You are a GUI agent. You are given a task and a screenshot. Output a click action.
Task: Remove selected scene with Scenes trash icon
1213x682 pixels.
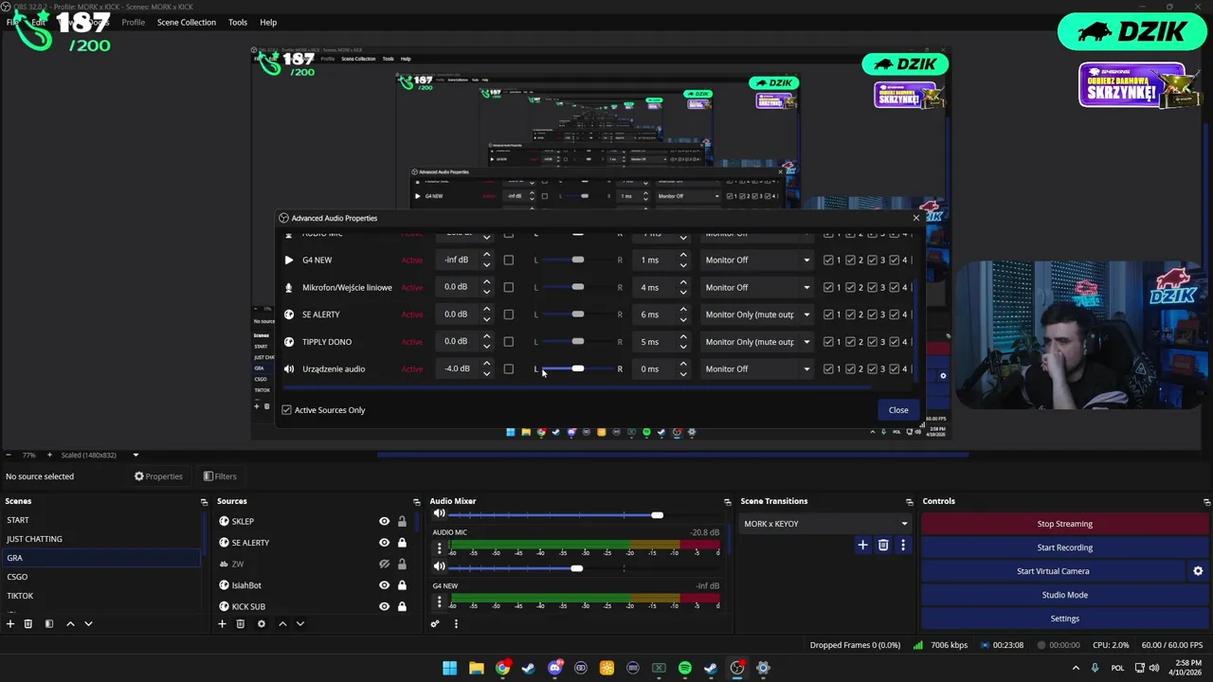click(28, 624)
